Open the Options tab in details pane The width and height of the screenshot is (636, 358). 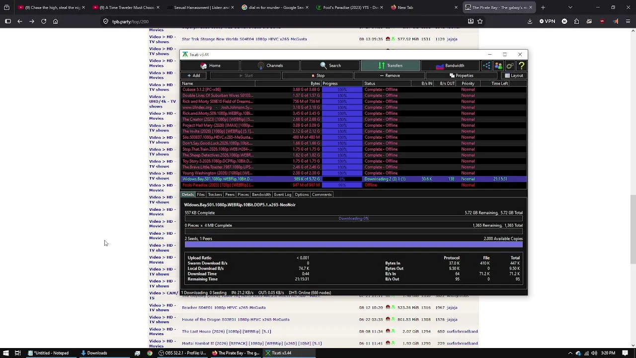[302, 194]
